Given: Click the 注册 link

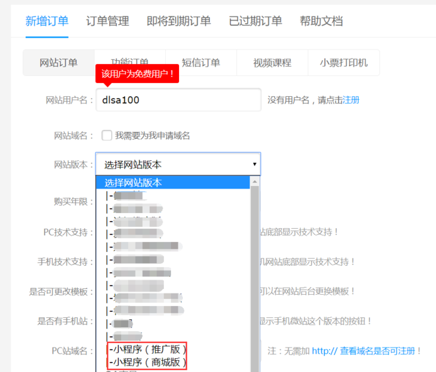Looking at the screenshot, I should (351, 100).
